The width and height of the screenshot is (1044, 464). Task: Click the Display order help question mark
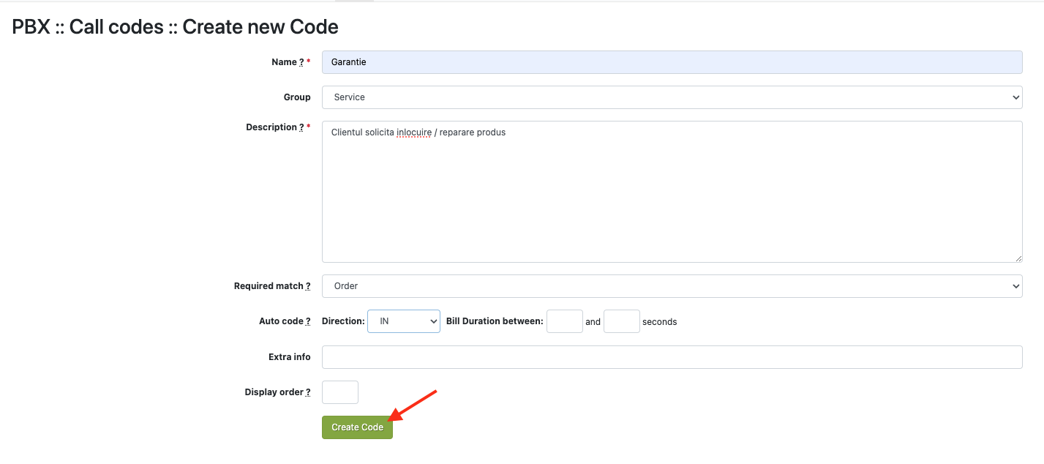coord(308,393)
